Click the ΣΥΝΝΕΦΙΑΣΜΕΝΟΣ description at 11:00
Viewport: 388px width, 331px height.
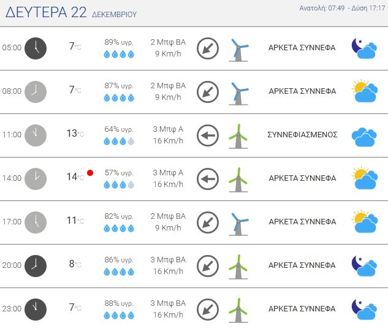303,135
